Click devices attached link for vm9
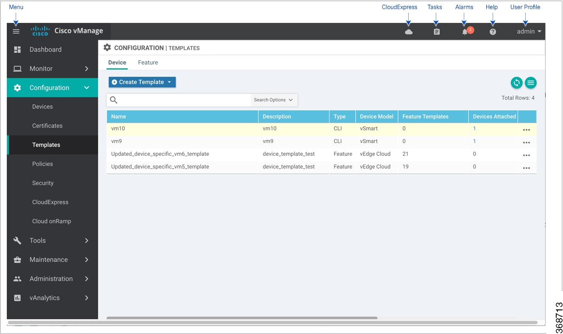This screenshot has height=334, width=563. point(474,141)
